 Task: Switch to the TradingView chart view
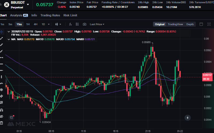click(175, 24)
